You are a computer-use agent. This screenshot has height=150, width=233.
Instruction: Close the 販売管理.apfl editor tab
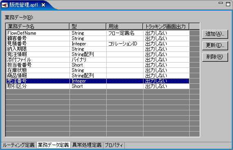43,5
